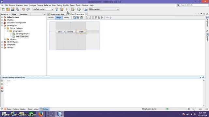Switch to the Services tab

(x=24, y=14)
